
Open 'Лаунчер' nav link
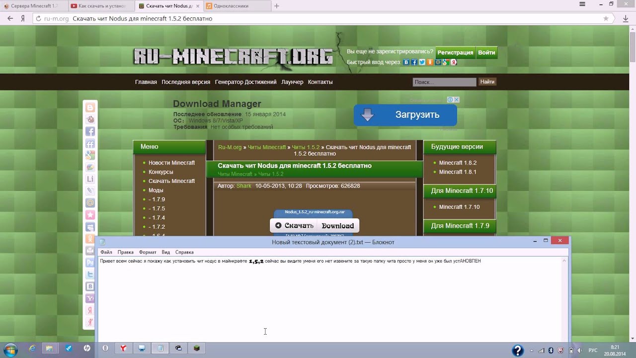pyautogui.click(x=292, y=82)
